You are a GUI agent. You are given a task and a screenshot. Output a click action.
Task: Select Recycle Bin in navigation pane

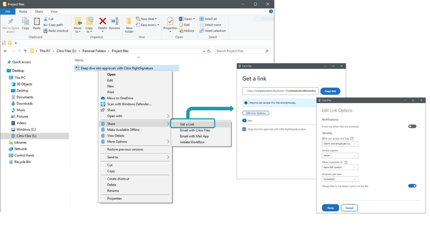pos(19,162)
